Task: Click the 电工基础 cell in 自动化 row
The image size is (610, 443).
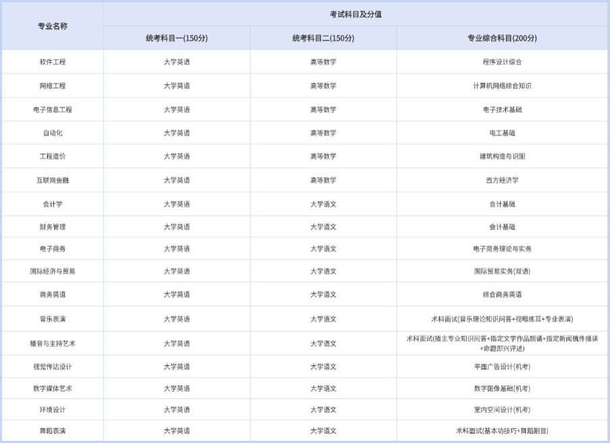Action: tap(502, 133)
